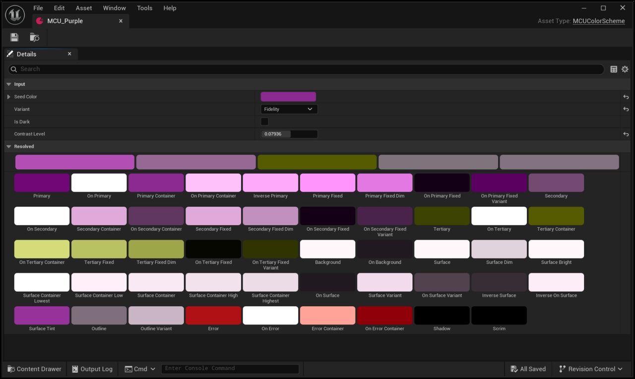This screenshot has height=379, width=635.
Task: Collapse the Resolved section
Action: [8, 146]
